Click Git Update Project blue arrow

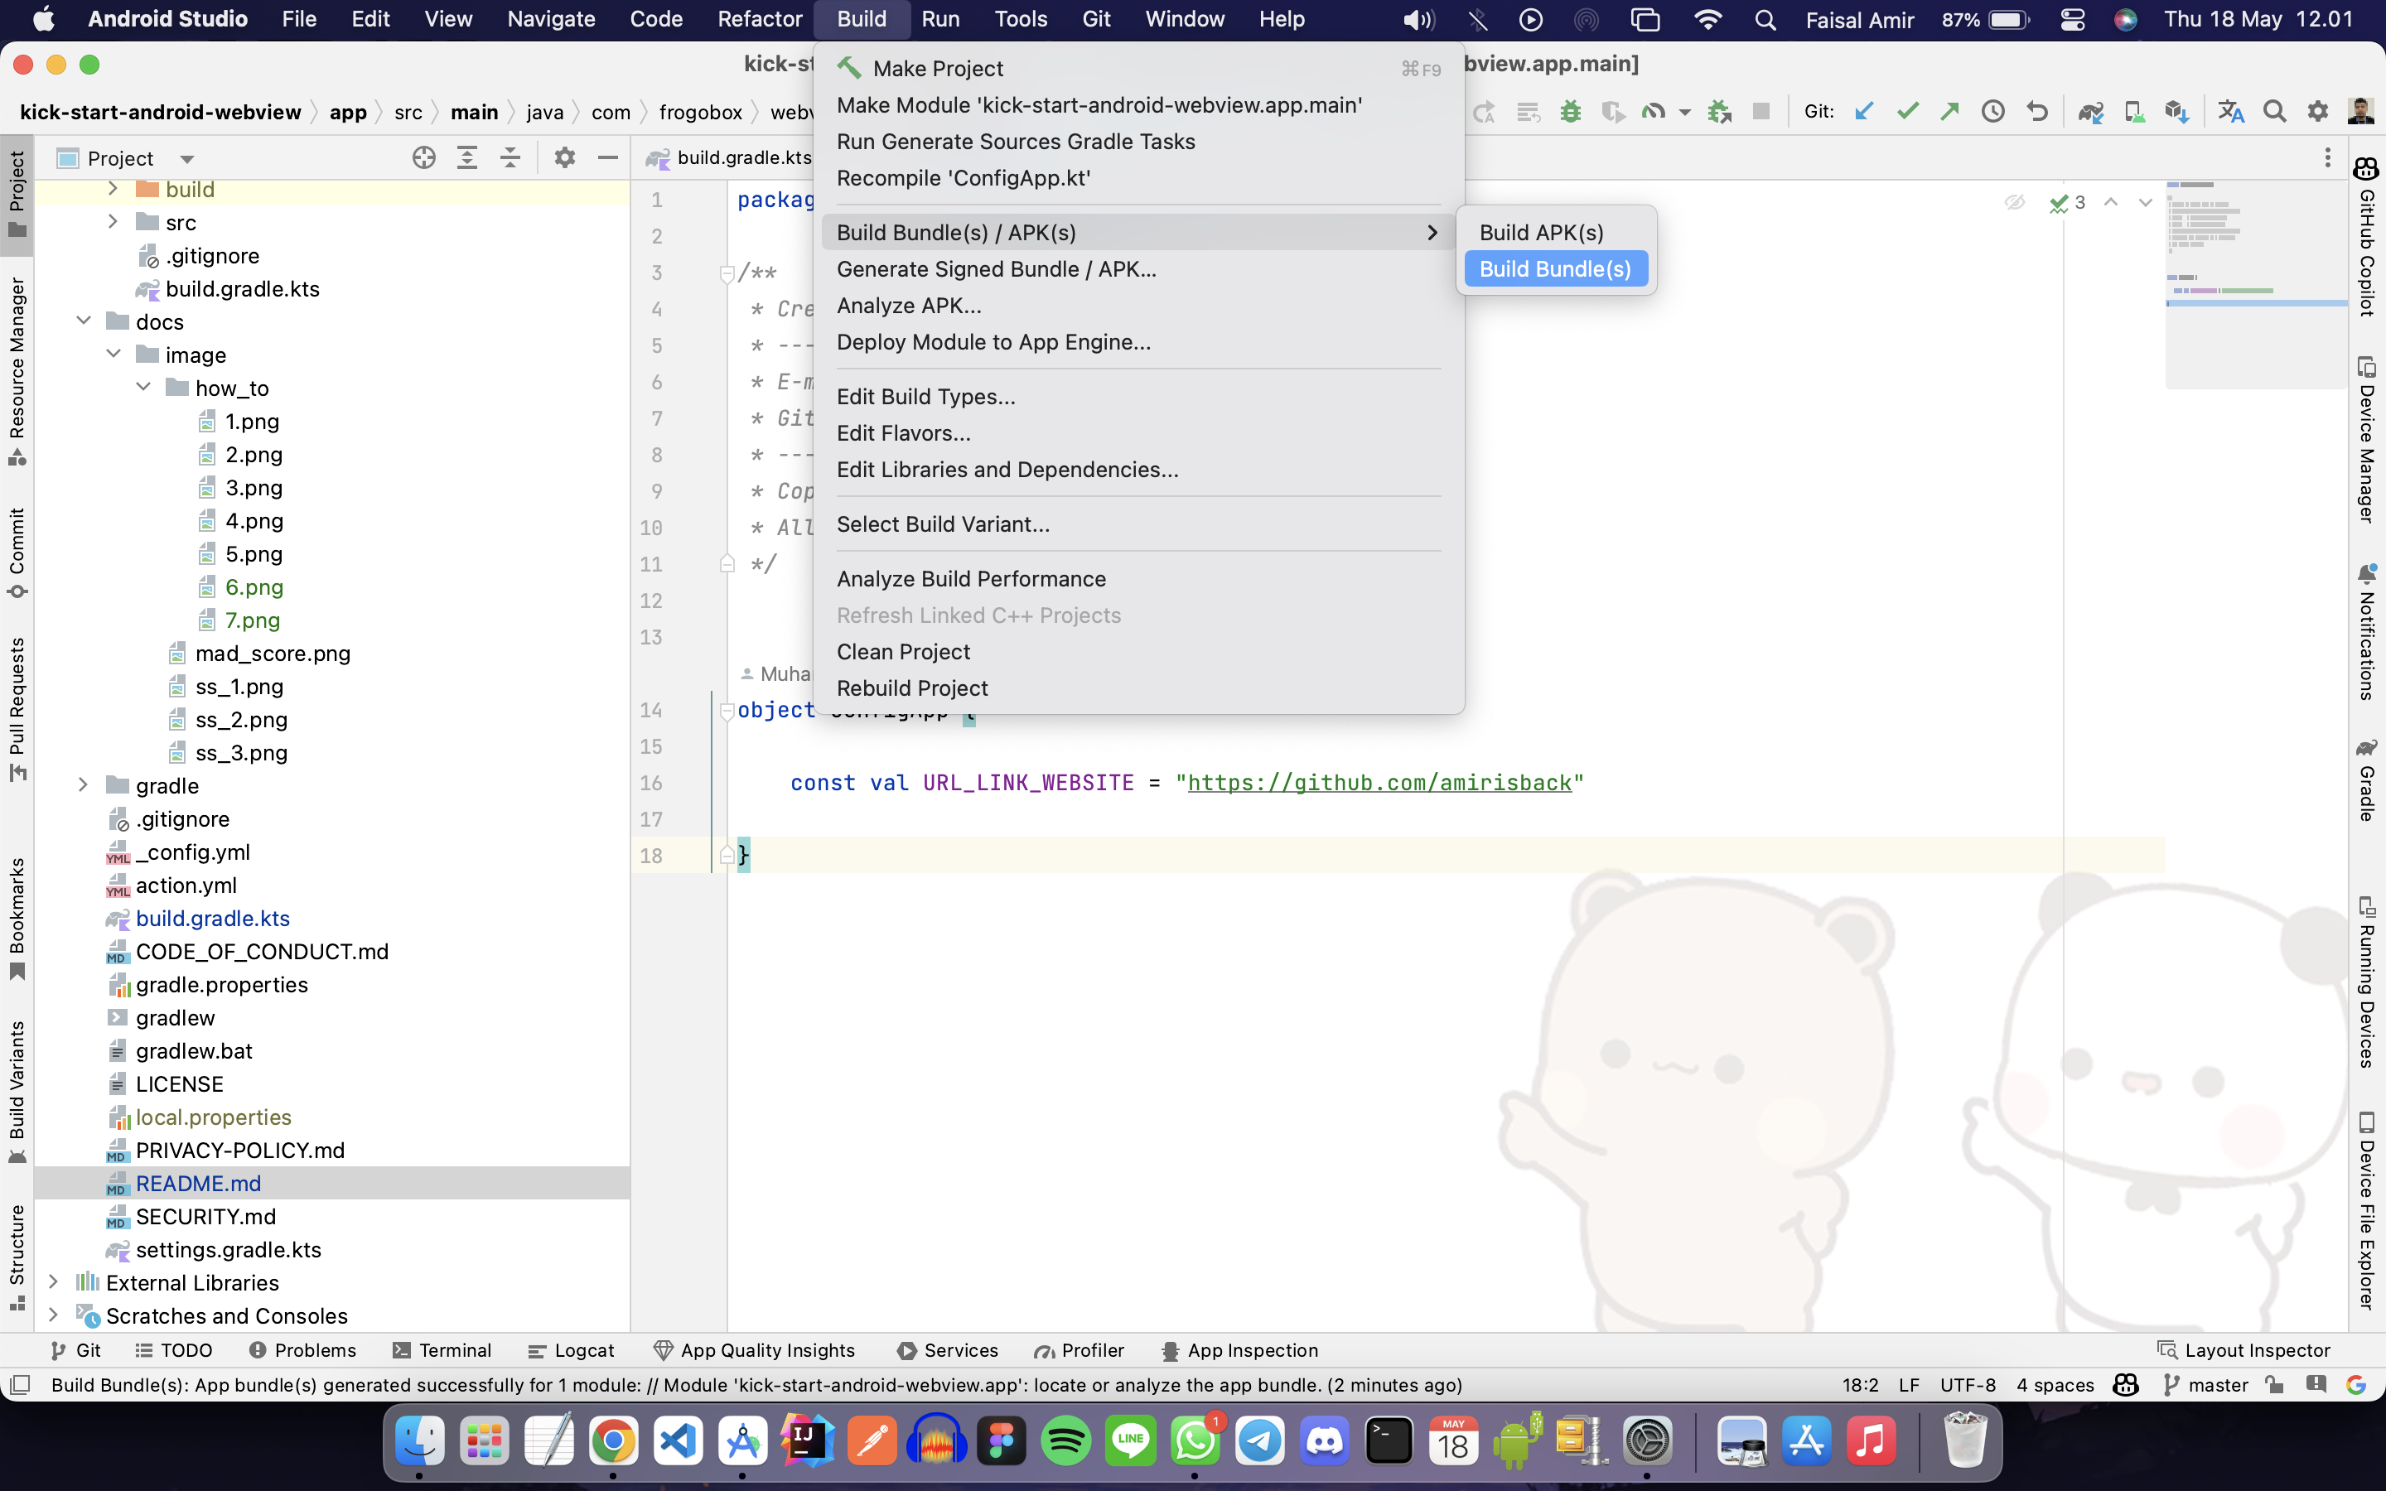(x=1863, y=112)
